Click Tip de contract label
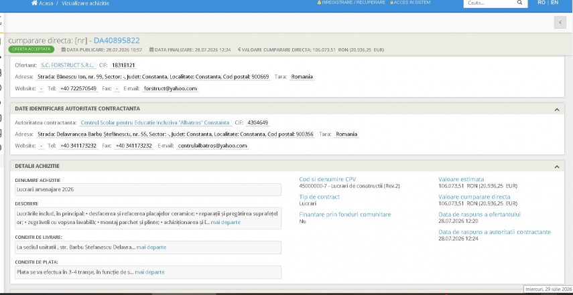 tap(320, 197)
